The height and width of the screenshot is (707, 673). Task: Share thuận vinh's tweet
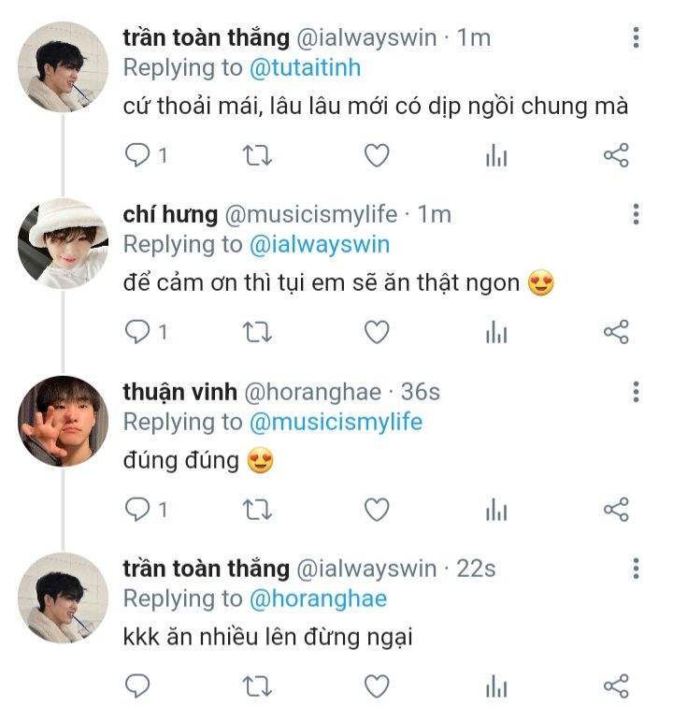click(616, 510)
